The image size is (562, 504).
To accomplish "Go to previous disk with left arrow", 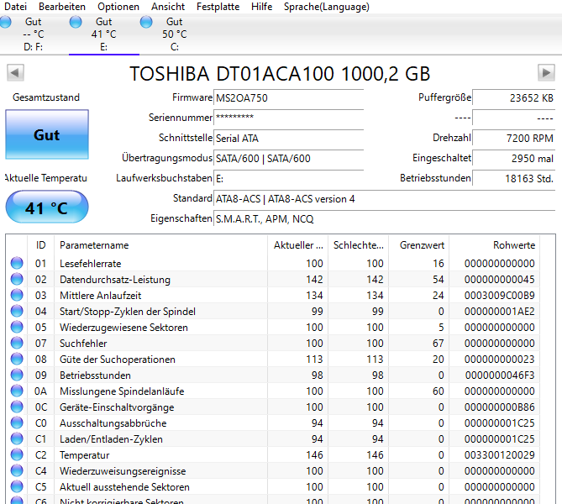I will 15,73.
